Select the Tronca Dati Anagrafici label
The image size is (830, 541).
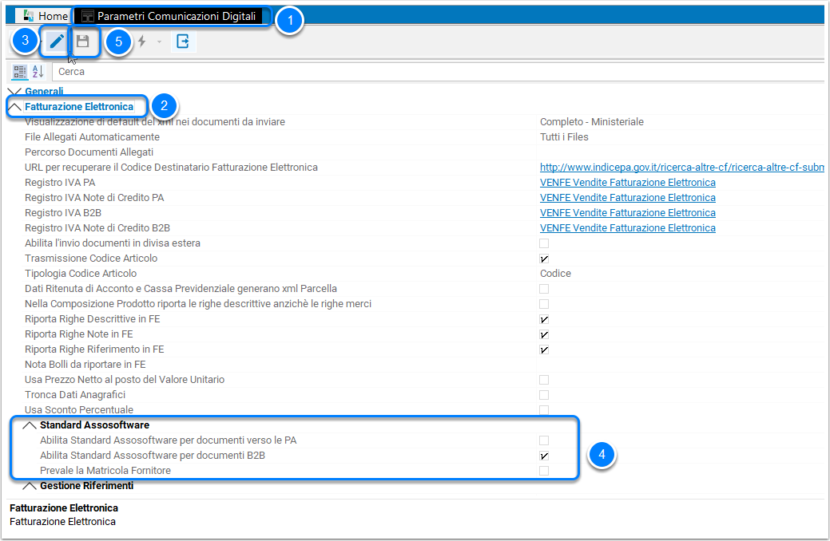75,395
